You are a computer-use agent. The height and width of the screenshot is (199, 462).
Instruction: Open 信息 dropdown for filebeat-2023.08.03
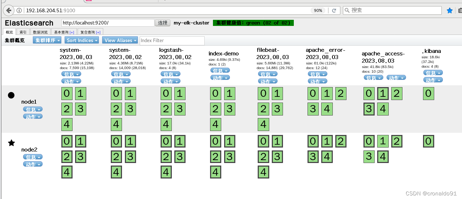tap(268, 74)
